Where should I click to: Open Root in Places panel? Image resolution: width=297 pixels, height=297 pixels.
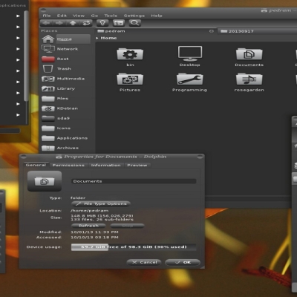click(x=66, y=59)
